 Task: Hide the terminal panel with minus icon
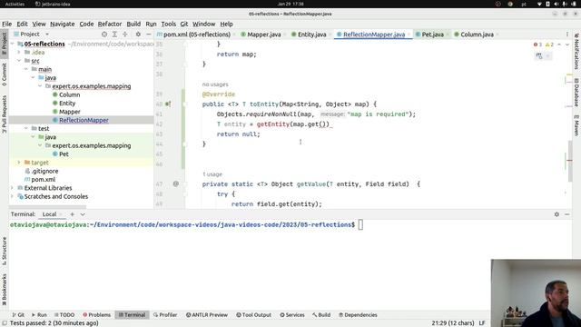pyautogui.click(x=566, y=214)
